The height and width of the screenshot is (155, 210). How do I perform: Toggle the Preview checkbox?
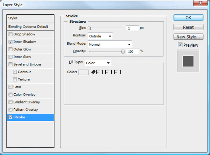[x=180, y=45]
